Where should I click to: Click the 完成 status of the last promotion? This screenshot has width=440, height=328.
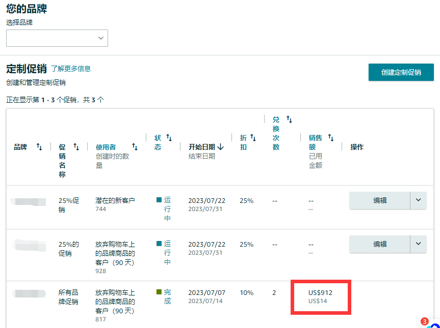pos(167,296)
